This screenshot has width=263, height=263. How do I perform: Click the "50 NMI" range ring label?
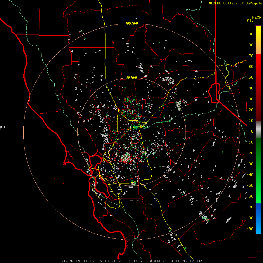131,77
